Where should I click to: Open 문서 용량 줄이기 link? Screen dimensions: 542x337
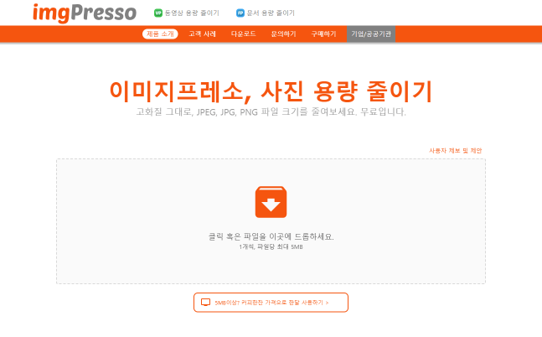click(271, 13)
